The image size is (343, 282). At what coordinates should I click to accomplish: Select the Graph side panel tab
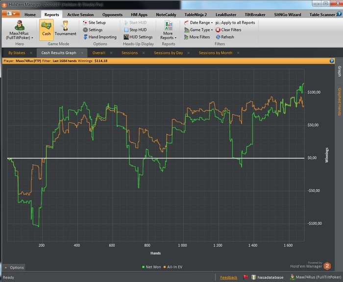(x=339, y=72)
